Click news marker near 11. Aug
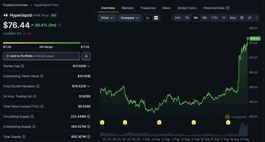The height and width of the screenshot is (142, 265). 194,122
